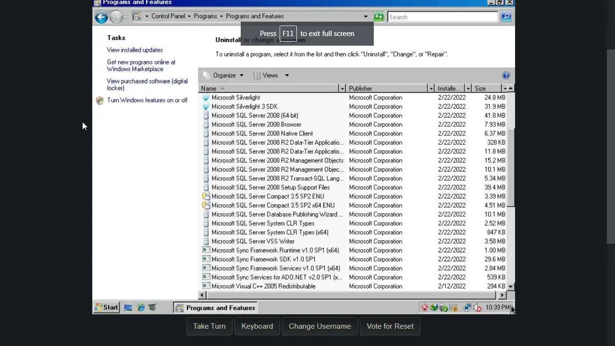
Task: Click the Vote for Reset button
Action: [390, 326]
